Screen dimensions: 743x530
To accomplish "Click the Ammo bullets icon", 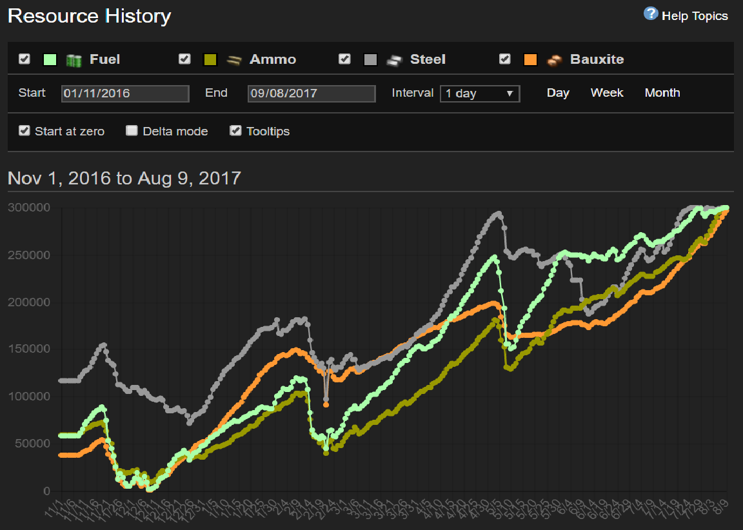I will click(x=233, y=60).
